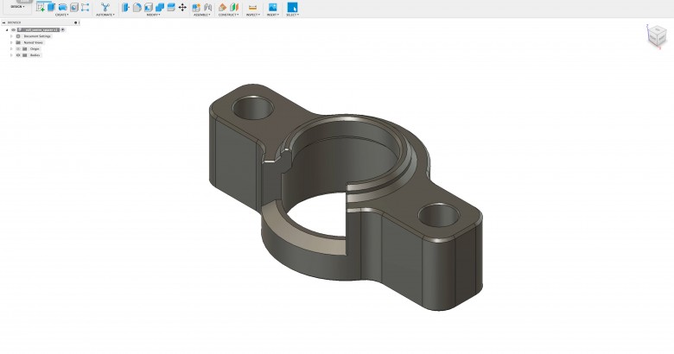
Task: Expand the Document Settings node
Action: (x=11, y=36)
